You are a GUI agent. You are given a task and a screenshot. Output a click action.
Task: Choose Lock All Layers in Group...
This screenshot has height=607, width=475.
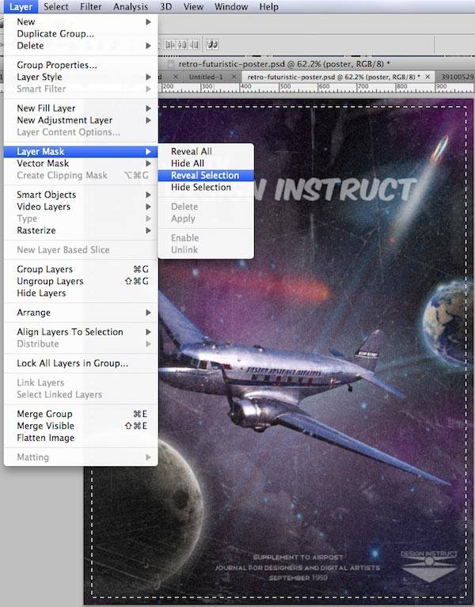point(72,363)
